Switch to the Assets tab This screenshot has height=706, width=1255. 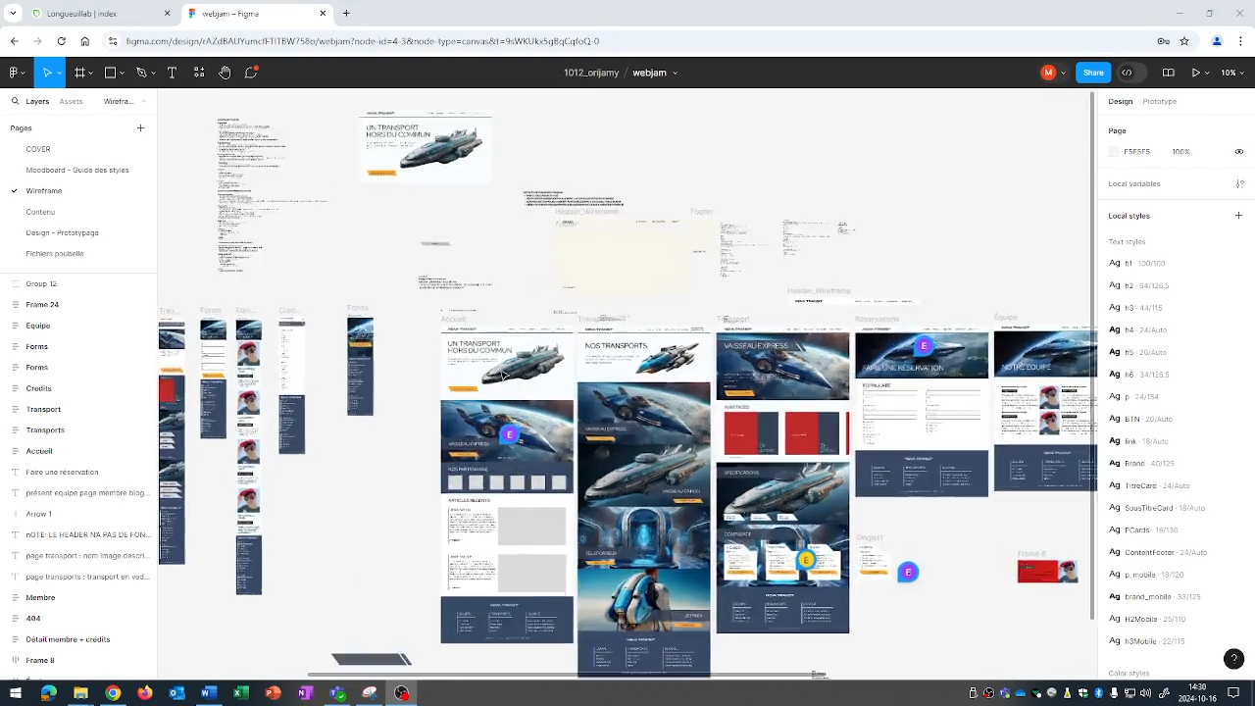click(71, 102)
